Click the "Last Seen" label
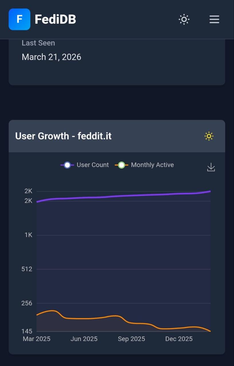Image resolution: width=234 pixels, height=366 pixels. click(38, 43)
